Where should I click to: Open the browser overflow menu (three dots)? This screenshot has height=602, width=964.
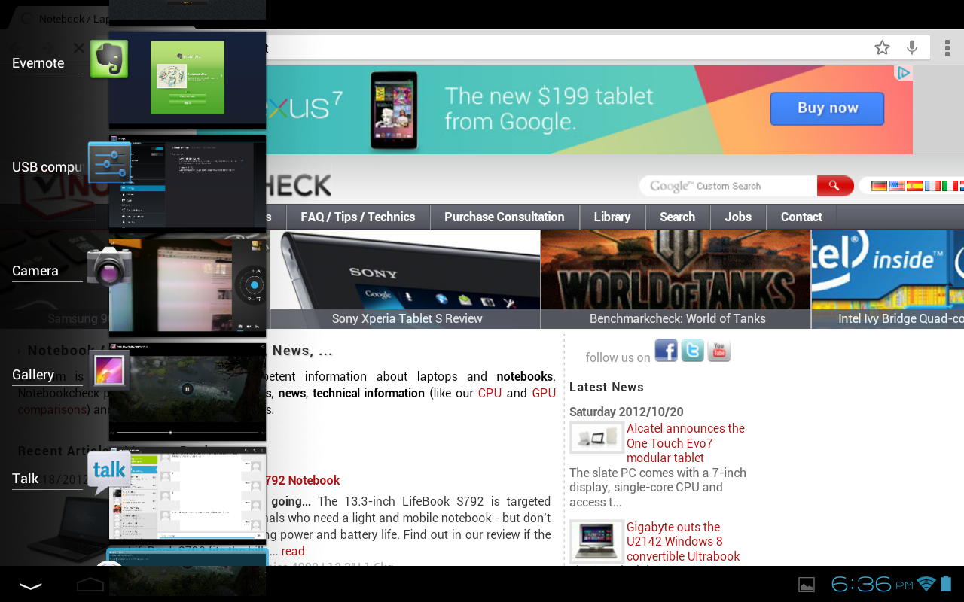pyautogui.click(x=947, y=48)
